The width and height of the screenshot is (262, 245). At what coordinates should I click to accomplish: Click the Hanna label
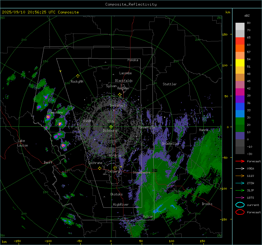(203, 130)
